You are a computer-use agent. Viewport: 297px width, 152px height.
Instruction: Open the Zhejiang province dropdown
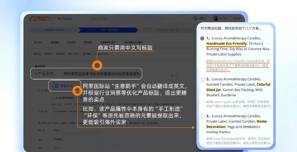click(76, 139)
